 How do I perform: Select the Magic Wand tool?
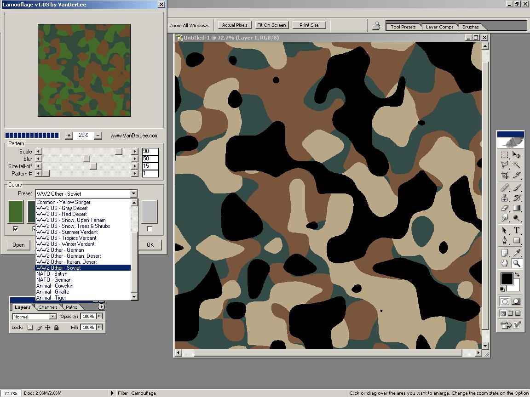tap(517, 164)
